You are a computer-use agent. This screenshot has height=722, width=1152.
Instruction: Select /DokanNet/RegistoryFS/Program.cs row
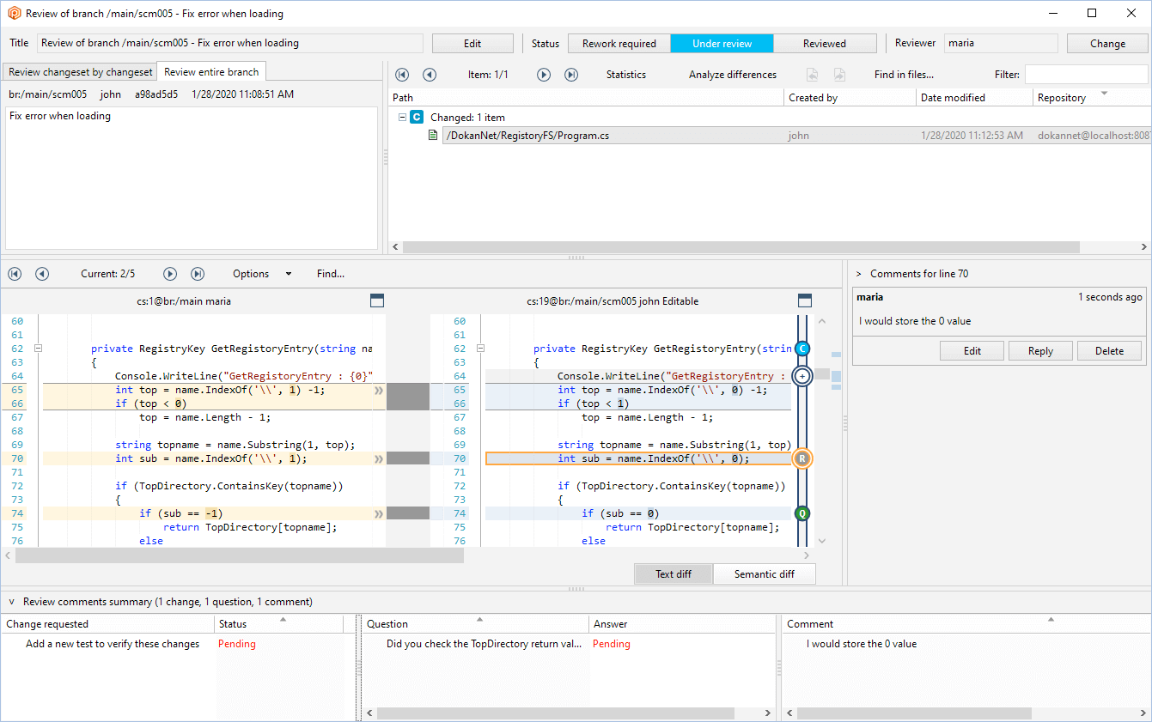(796, 136)
